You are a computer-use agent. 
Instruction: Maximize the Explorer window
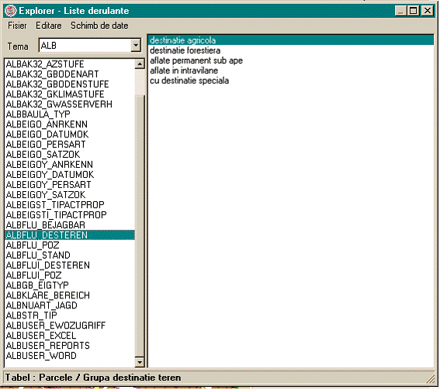coord(413,11)
